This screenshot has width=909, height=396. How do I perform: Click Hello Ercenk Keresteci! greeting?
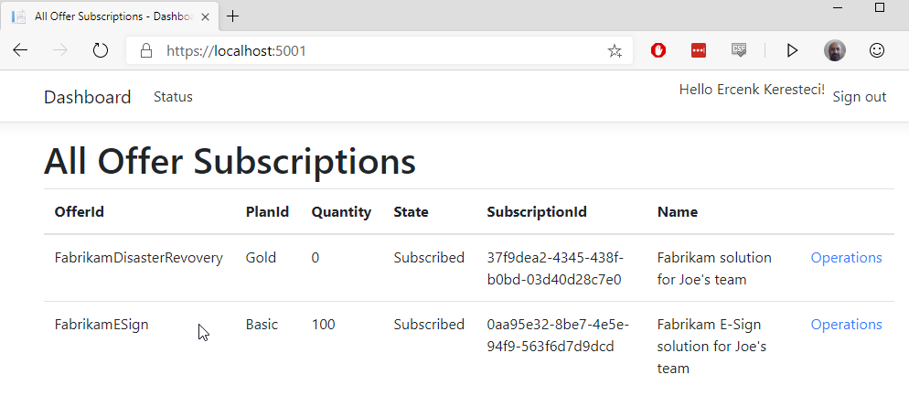tap(752, 90)
